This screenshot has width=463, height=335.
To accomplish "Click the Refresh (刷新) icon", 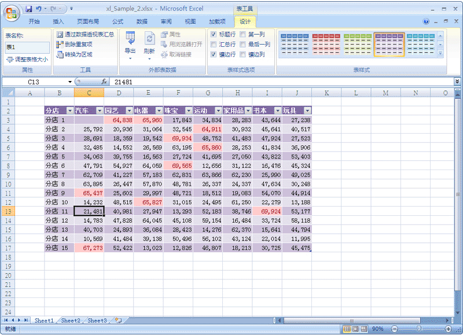I will pyautogui.click(x=149, y=38).
